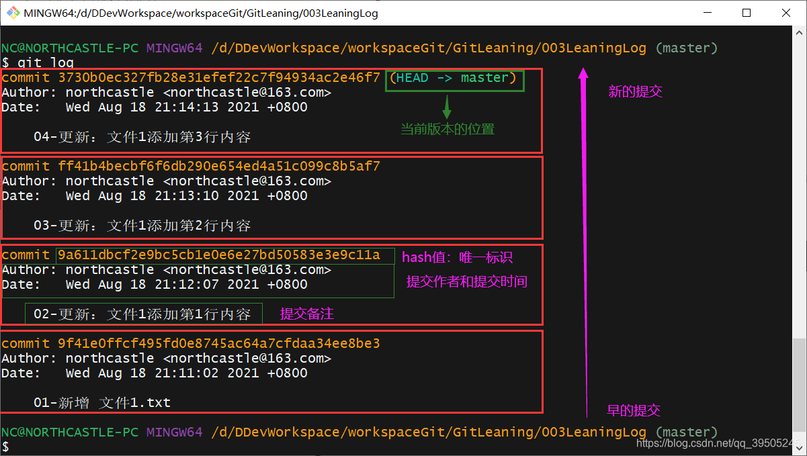807x456 pixels.
Task: Click the "$ git log" command line
Action: [x=38, y=63]
